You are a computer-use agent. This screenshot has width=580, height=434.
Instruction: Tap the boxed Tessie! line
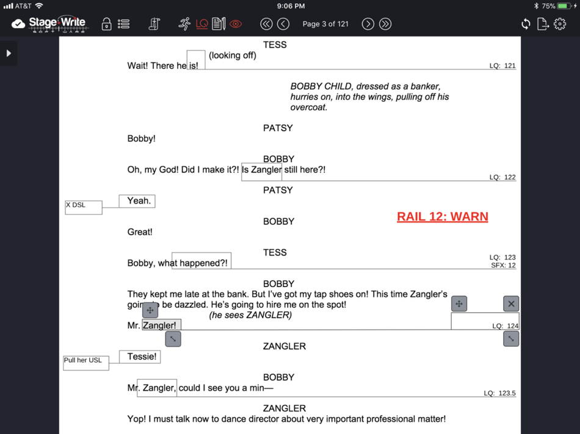pos(140,357)
